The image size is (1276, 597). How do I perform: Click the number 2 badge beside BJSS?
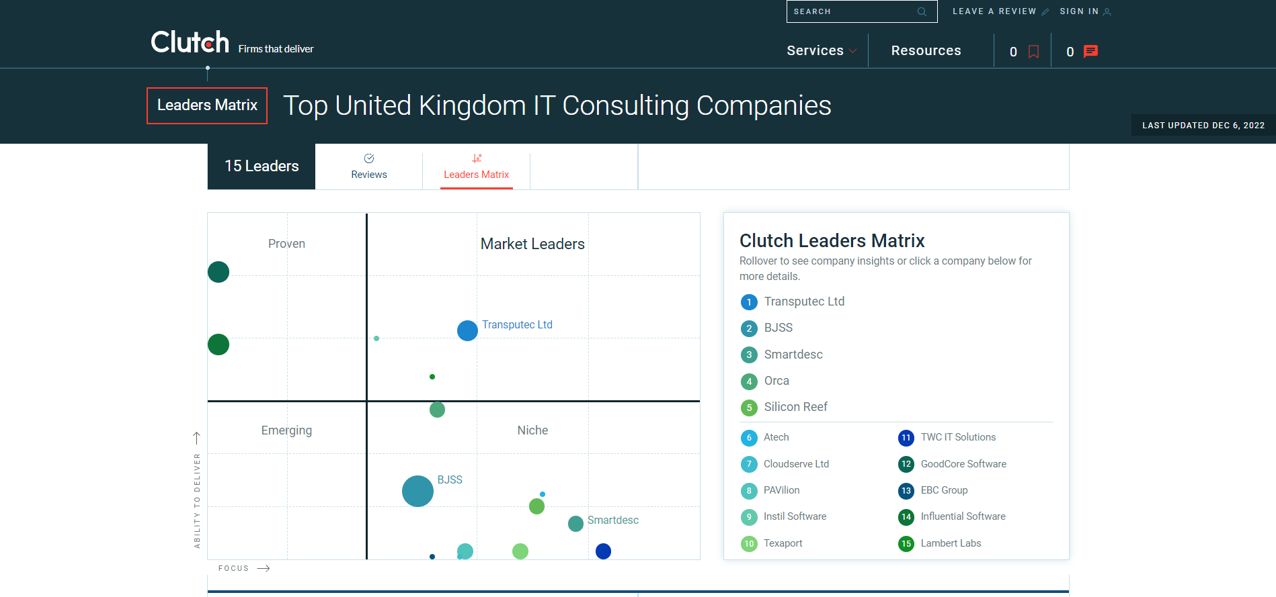749,328
